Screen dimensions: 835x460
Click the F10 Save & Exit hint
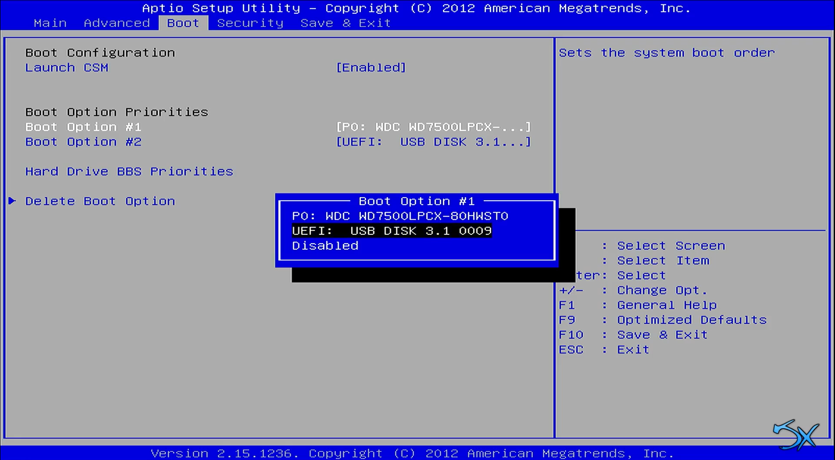633,335
